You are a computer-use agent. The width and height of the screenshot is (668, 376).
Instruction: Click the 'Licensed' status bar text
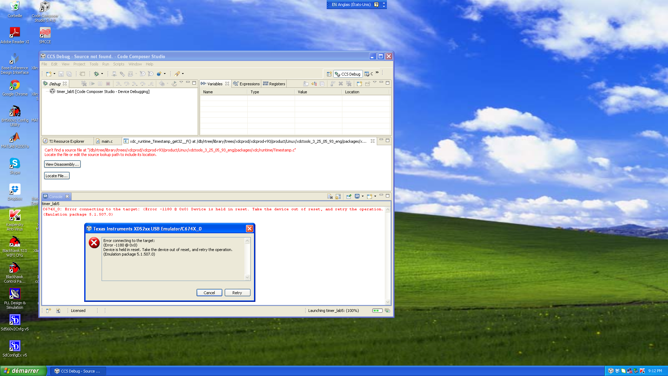coord(78,311)
